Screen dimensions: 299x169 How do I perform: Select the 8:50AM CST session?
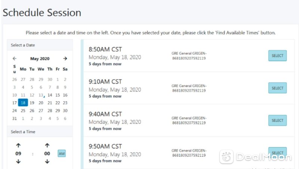pyautogui.click(x=277, y=56)
